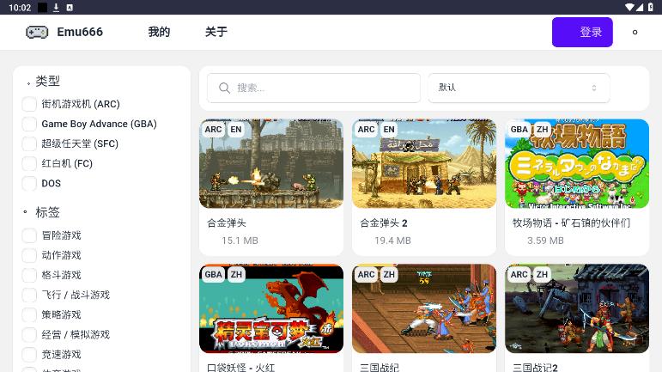
Task: Tick the 经营 / 模拟游戏 checkbox
Action: [x=29, y=334]
